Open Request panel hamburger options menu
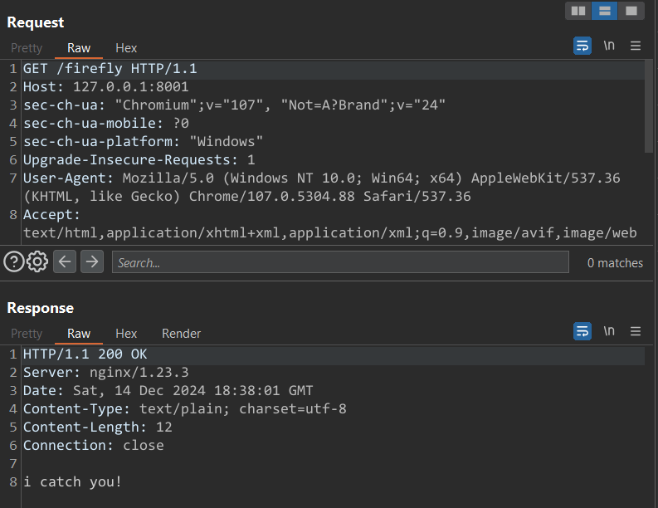 click(x=636, y=46)
